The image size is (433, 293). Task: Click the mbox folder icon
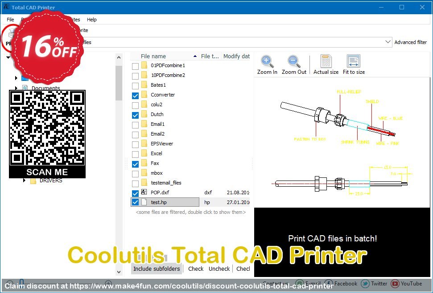[144, 173]
